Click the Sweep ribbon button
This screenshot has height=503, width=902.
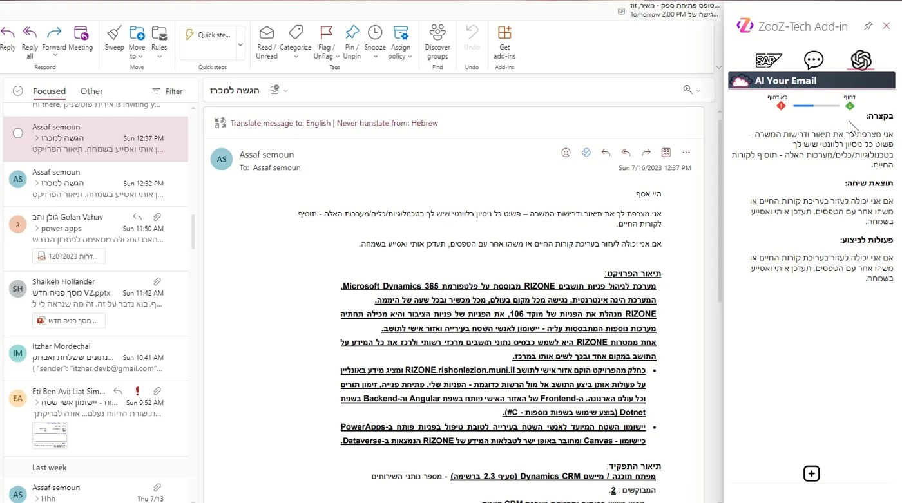click(x=115, y=39)
